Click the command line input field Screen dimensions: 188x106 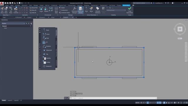tap(113, 98)
